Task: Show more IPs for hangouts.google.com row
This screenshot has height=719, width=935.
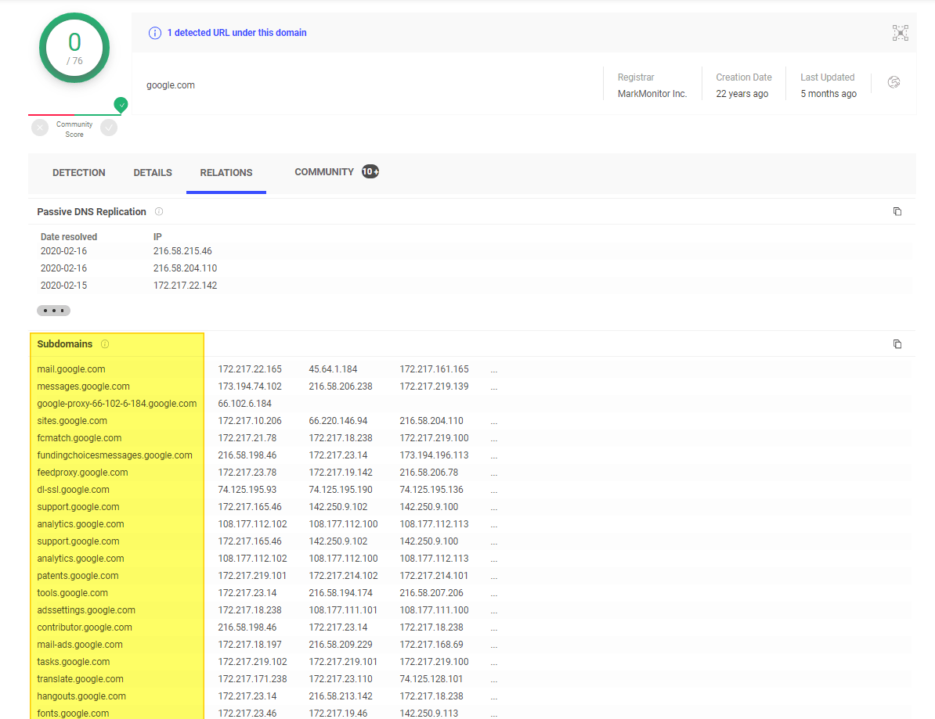Action: tap(494, 698)
